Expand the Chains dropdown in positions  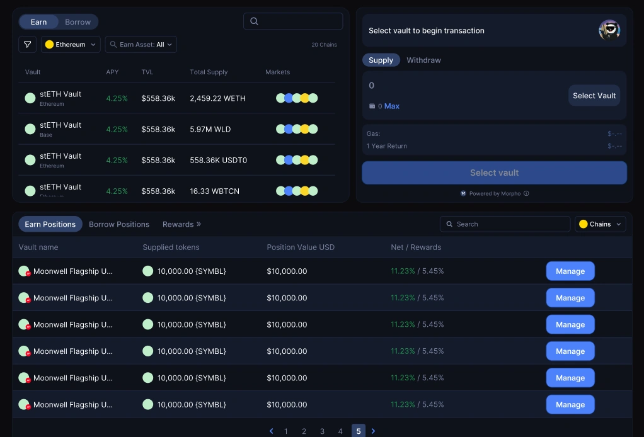(600, 224)
